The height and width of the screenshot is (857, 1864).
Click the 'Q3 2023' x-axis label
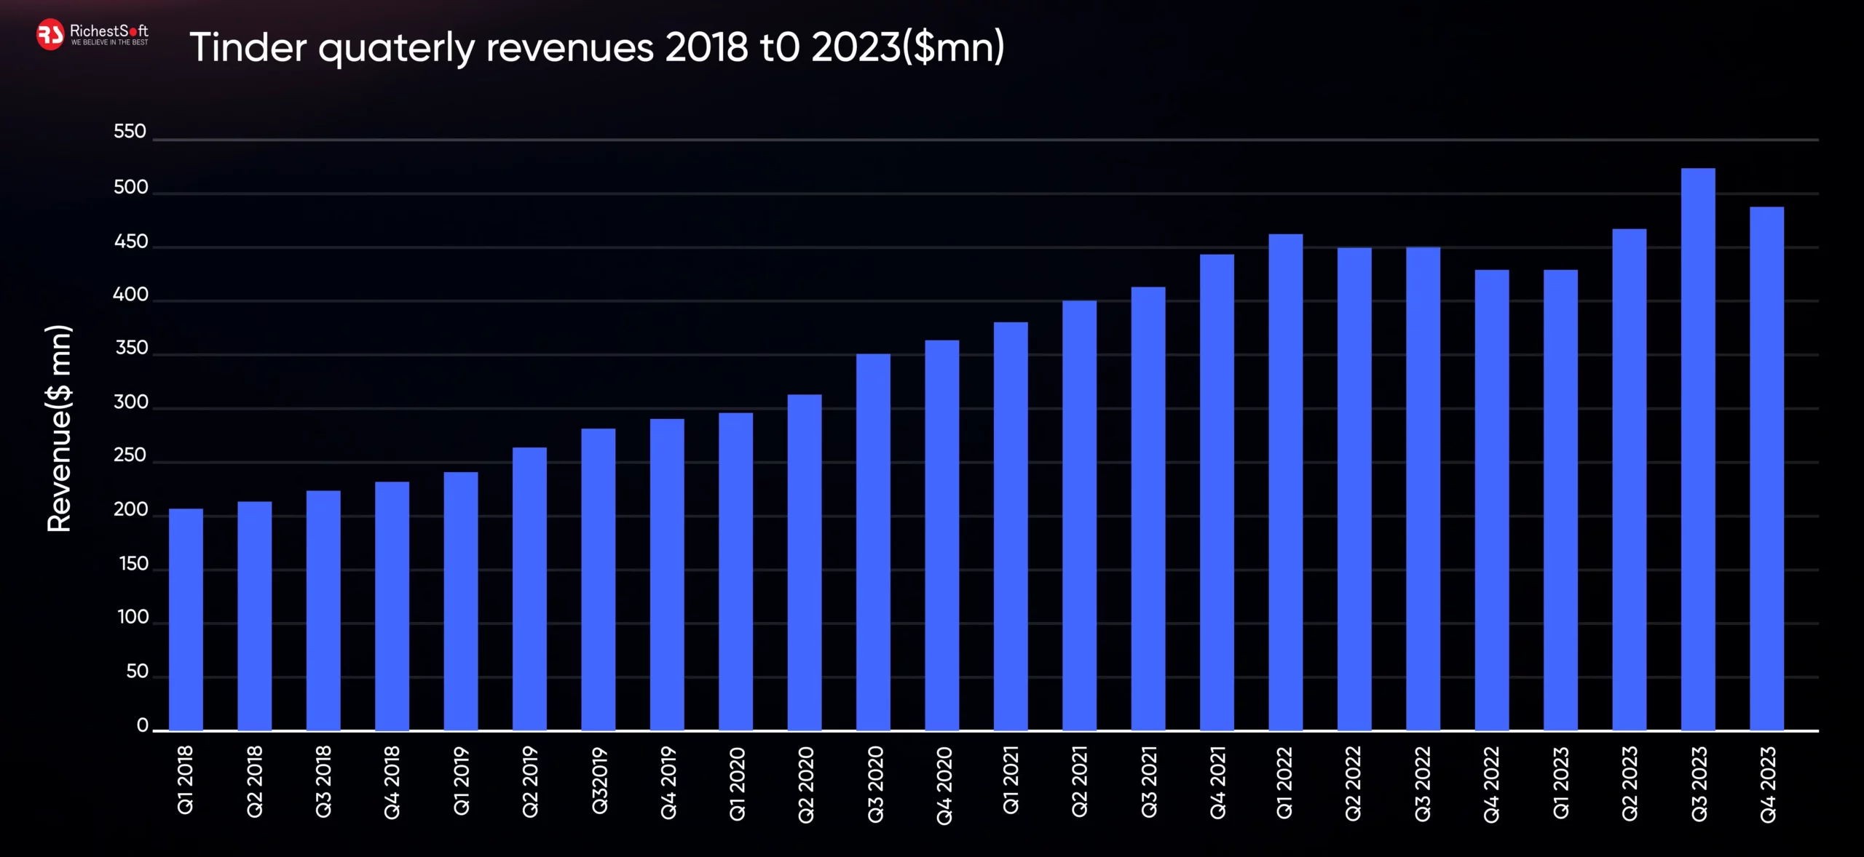coord(1699,784)
